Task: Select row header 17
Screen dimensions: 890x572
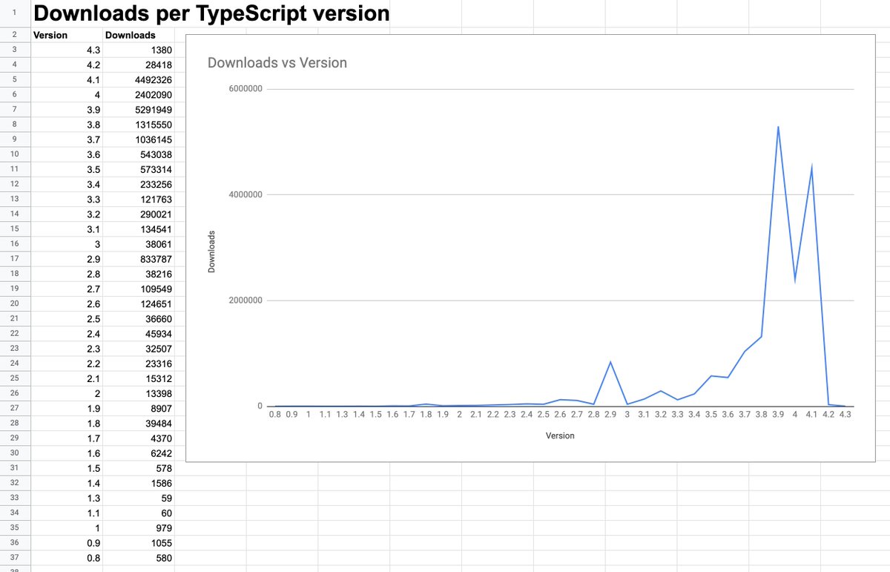Action: tap(15, 259)
